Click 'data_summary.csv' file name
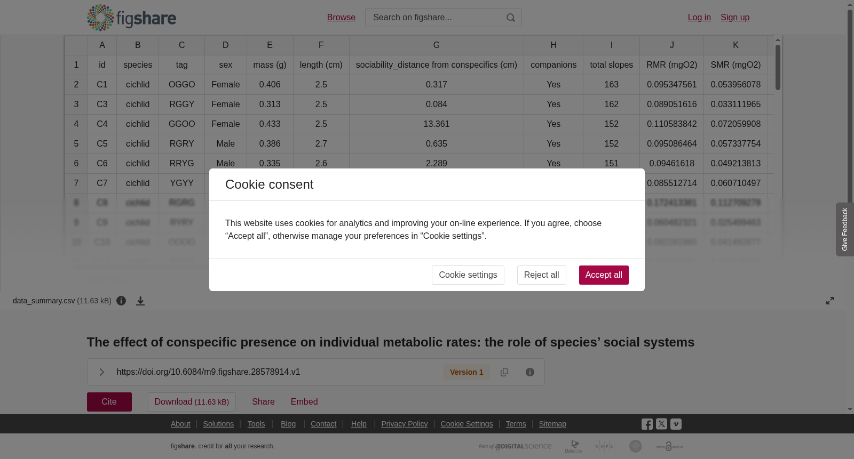This screenshot has width=854, height=459. (44, 301)
